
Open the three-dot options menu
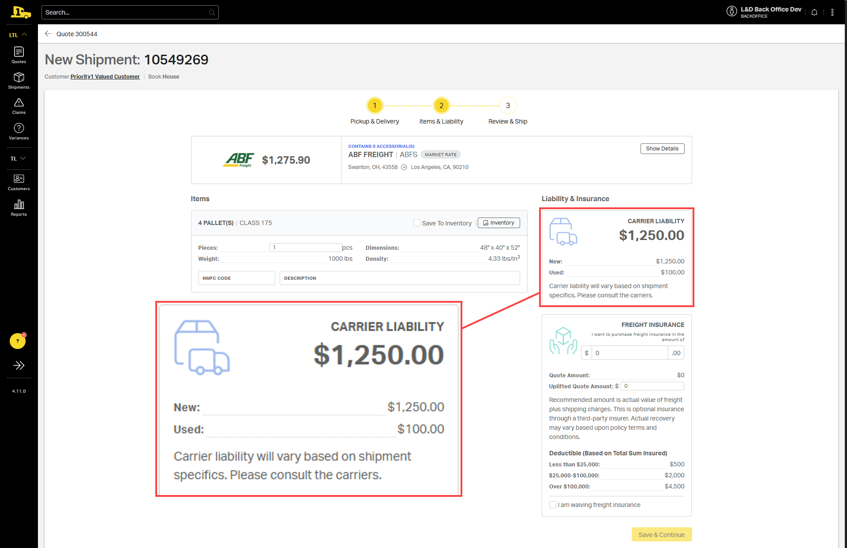pyautogui.click(x=832, y=12)
